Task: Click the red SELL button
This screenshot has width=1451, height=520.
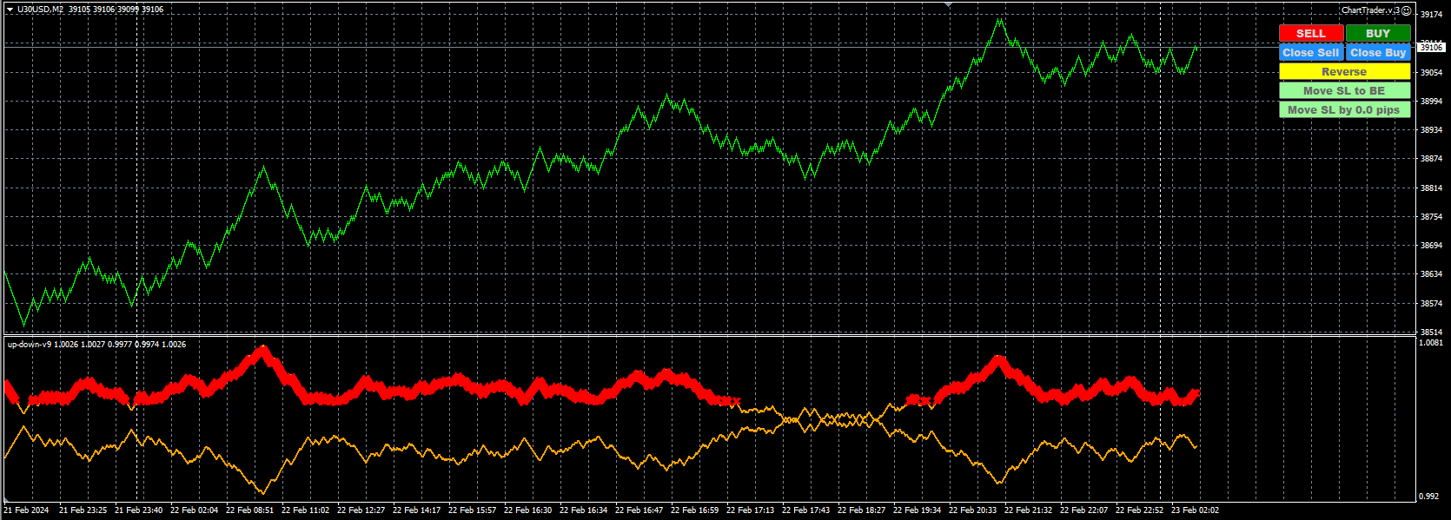Action: (1311, 33)
